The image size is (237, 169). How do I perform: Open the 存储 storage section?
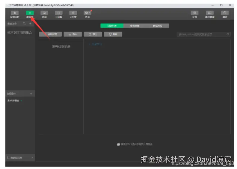point(44,14)
